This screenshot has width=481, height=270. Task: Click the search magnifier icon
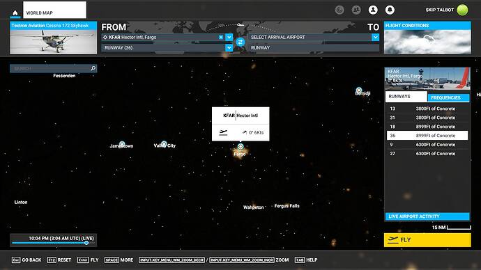(x=93, y=68)
